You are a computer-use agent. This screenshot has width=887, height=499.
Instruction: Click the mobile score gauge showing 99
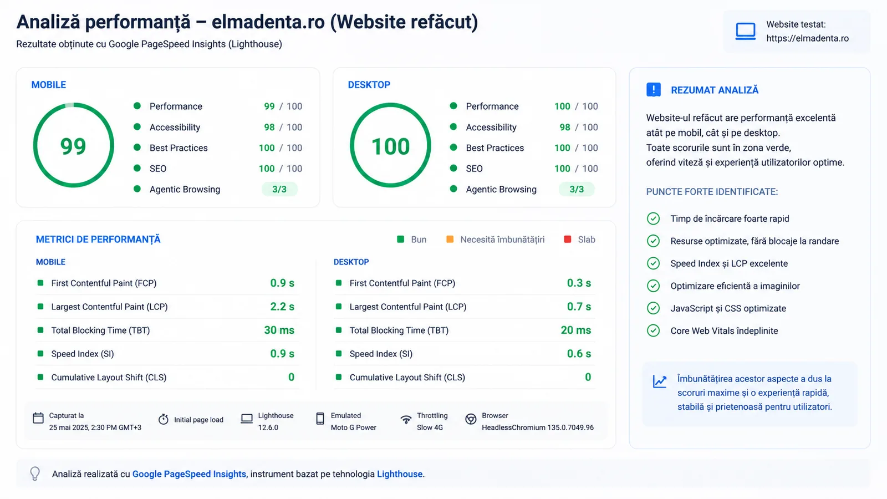74,145
